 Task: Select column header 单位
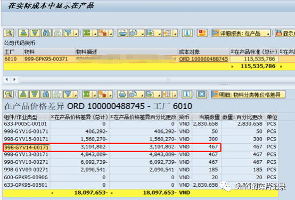tap(272, 117)
